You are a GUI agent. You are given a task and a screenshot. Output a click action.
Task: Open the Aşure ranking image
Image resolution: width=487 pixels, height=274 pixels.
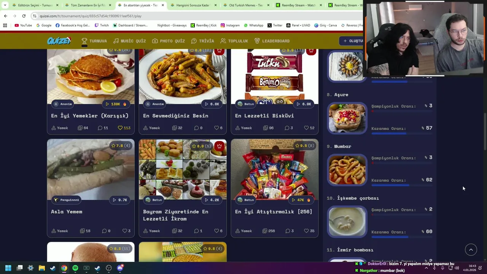[x=347, y=118]
